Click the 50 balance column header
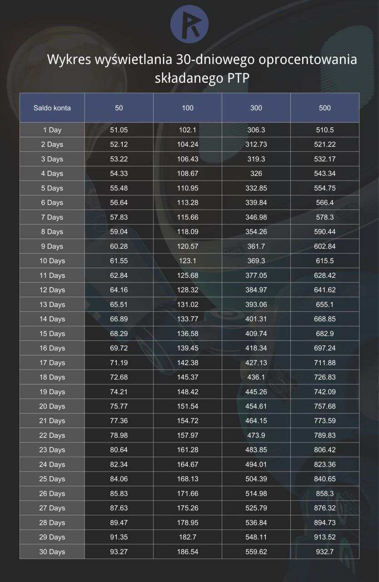The width and height of the screenshot is (379, 582). 119,108
